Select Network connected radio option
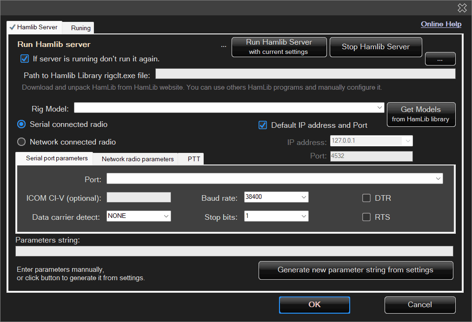This screenshot has width=472, height=322. click(21, 142)
